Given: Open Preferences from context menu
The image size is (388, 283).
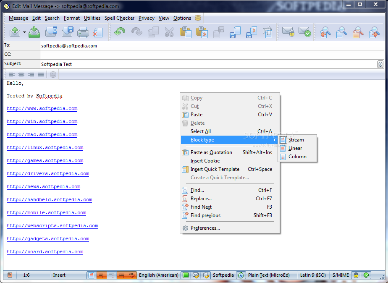Looking at the screenshot, I should [x=230, y=228].
